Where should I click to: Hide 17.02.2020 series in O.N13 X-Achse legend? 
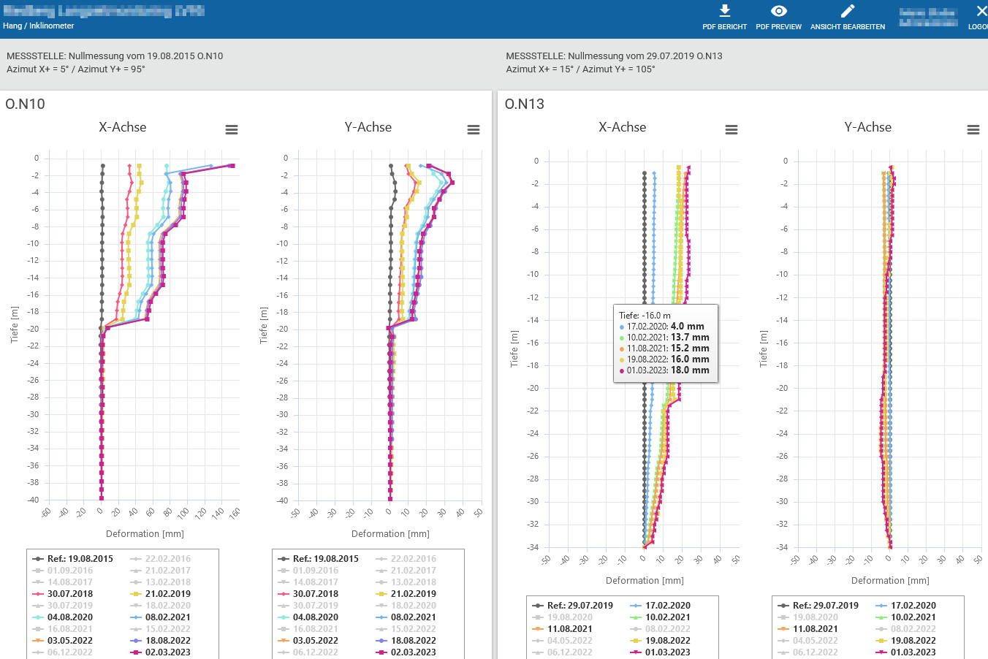[x=667, y=606]
